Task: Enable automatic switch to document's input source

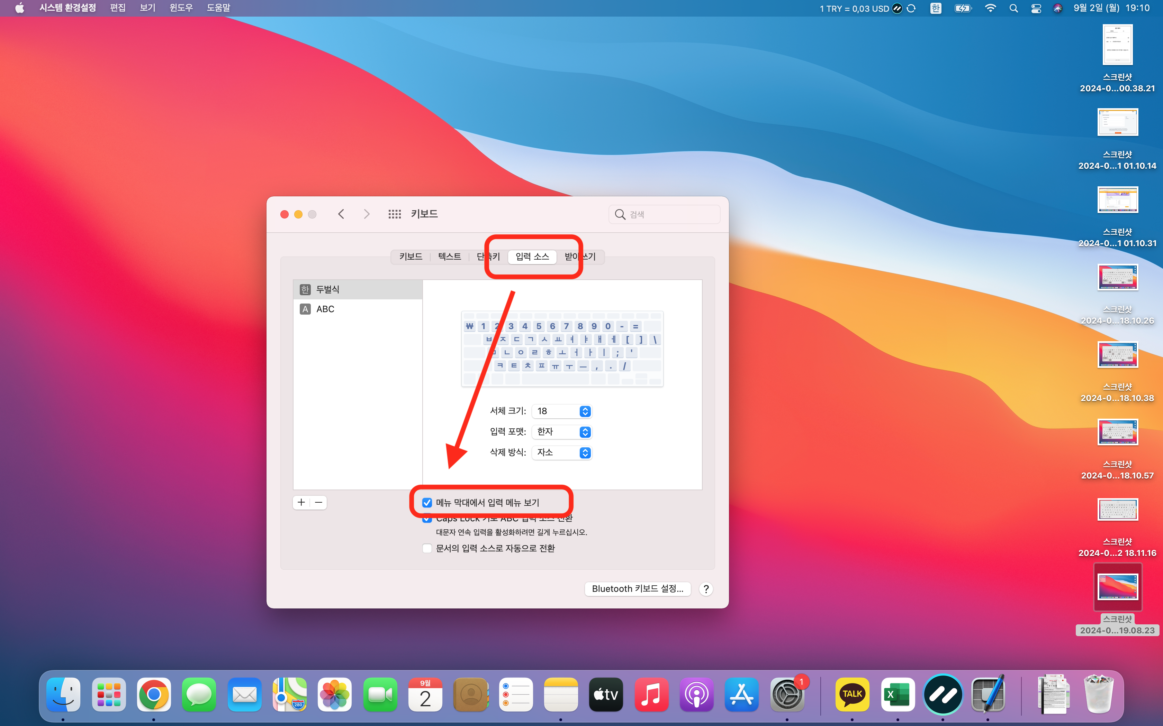Action: 427,548
